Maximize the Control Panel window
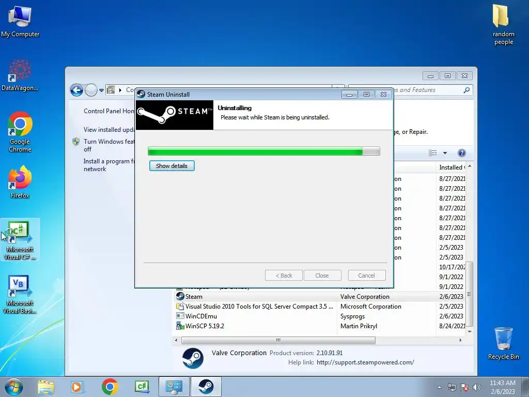The width and height of the screenshot is (529, 397). [447, 75]
